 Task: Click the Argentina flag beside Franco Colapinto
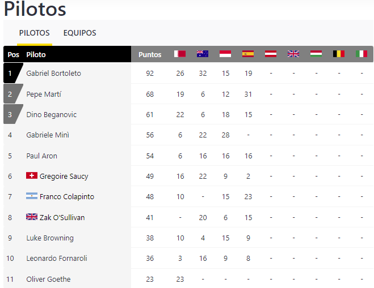pos(32,196)
